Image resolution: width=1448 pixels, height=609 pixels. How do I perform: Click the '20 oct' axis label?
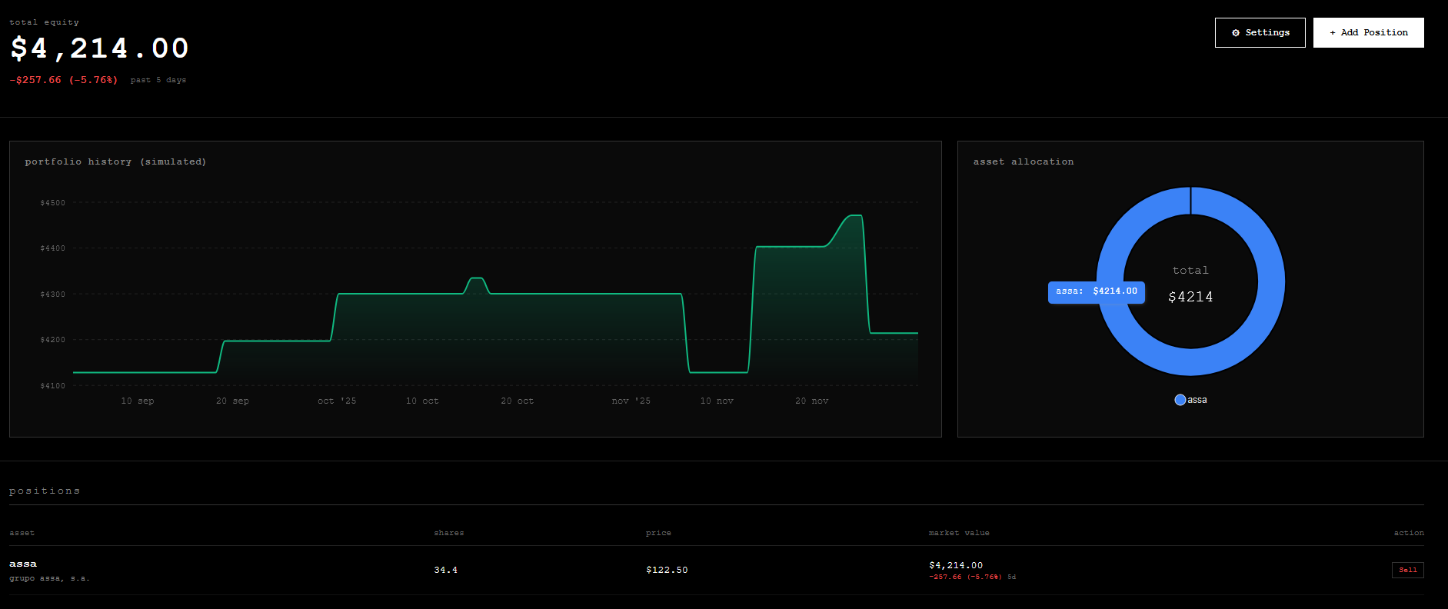click(x=517, y=401)
